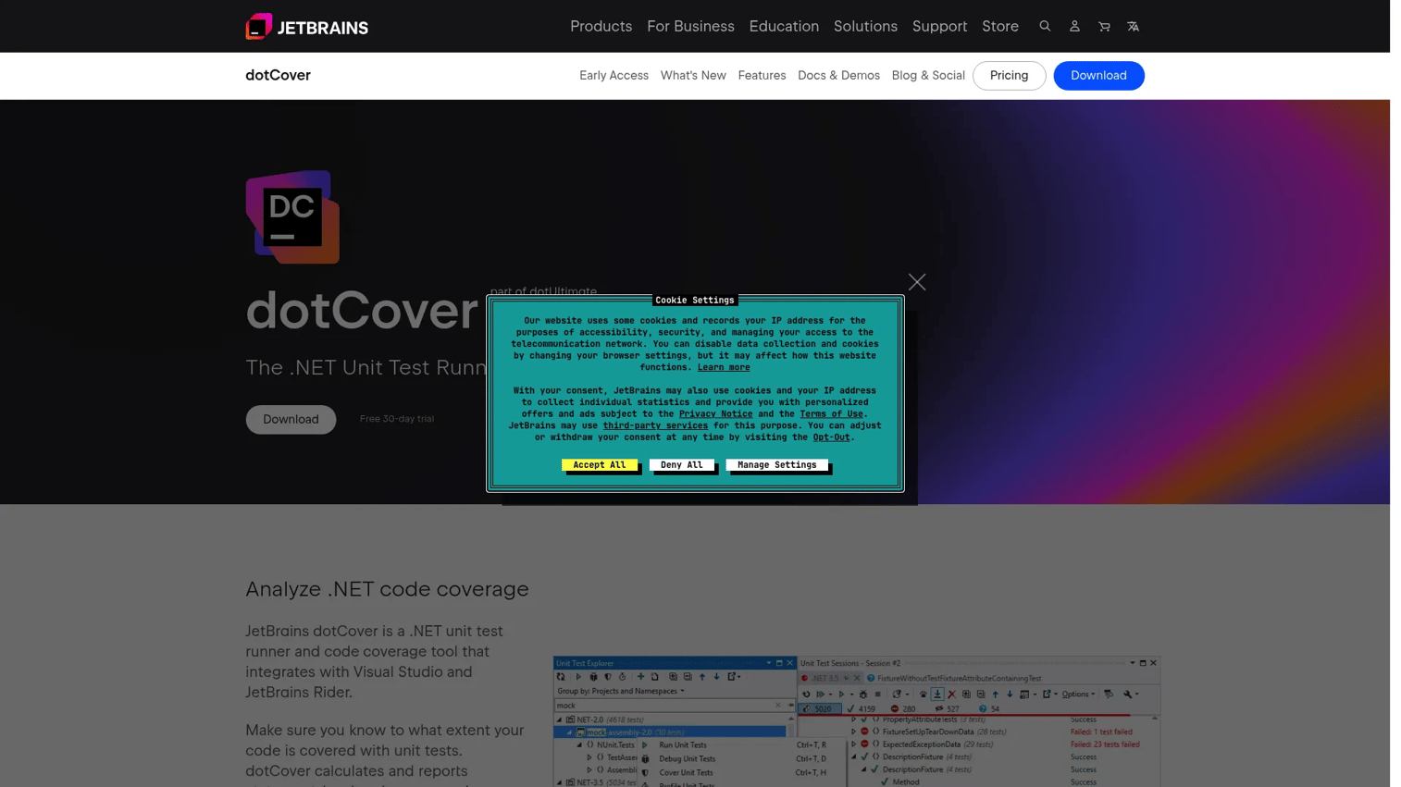Go to the Store page
This screenshot has height=787, width=1401.
(1000, 26)
